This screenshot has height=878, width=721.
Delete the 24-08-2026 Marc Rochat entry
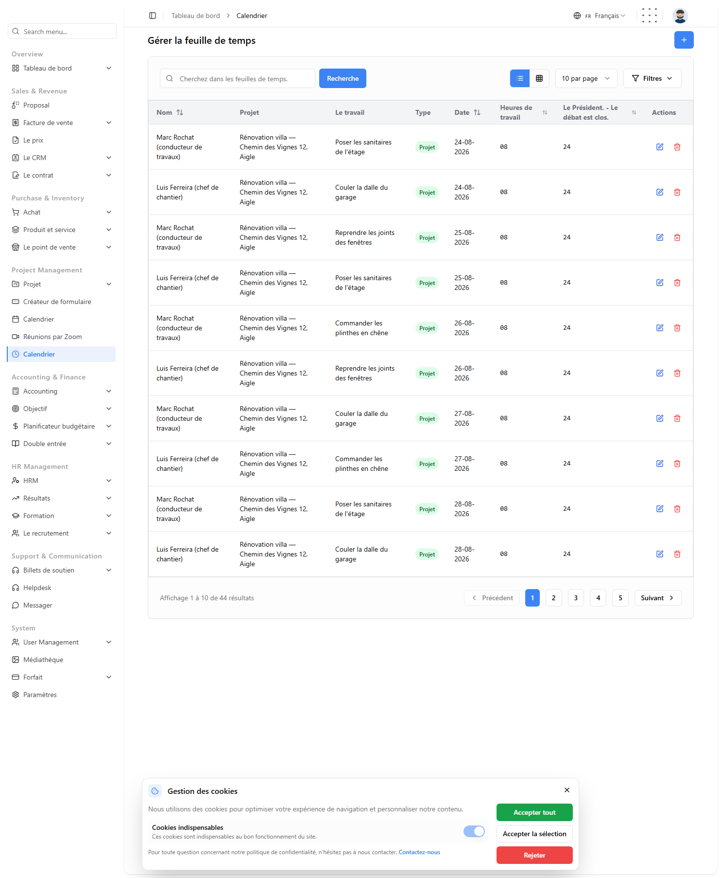[677, 147]
